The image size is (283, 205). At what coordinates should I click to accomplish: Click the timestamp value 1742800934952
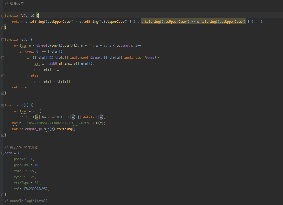pos(36,189)
